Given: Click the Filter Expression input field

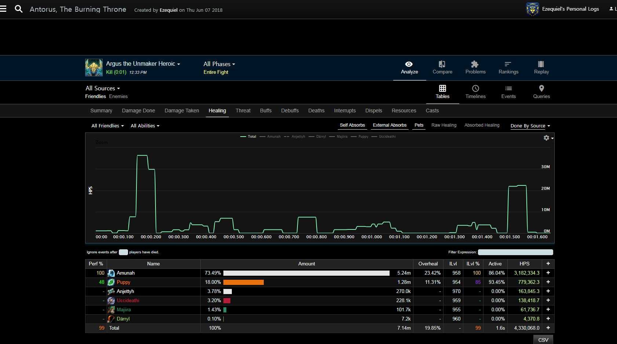Looking at the screenshot, I should 515,252.
